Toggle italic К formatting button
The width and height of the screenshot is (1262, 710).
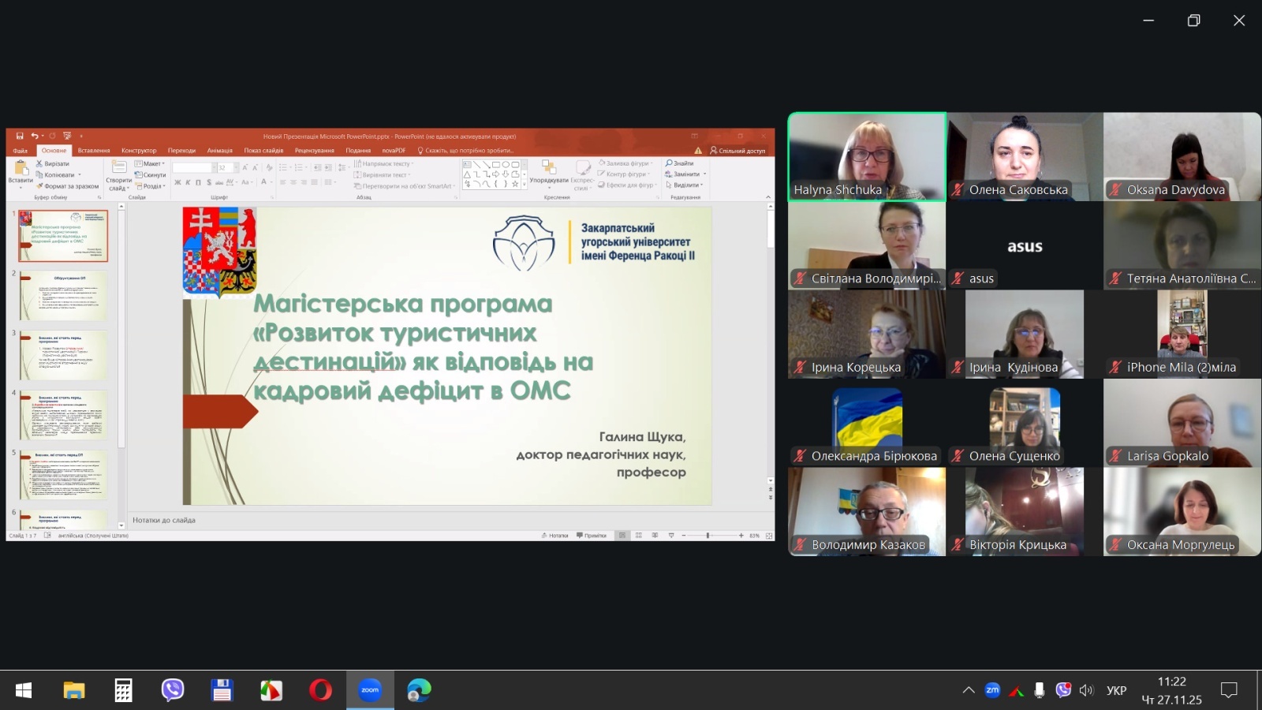click(x=188, y=182)
